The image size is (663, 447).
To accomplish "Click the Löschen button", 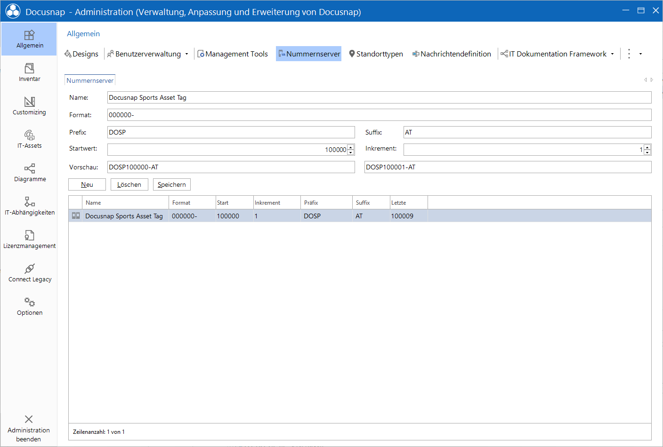I will pyautogui.click(x=129, y=184).
